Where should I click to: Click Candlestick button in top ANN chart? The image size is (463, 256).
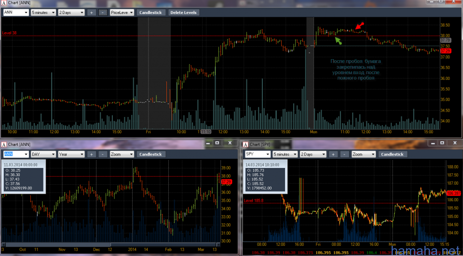click(150, 13)
